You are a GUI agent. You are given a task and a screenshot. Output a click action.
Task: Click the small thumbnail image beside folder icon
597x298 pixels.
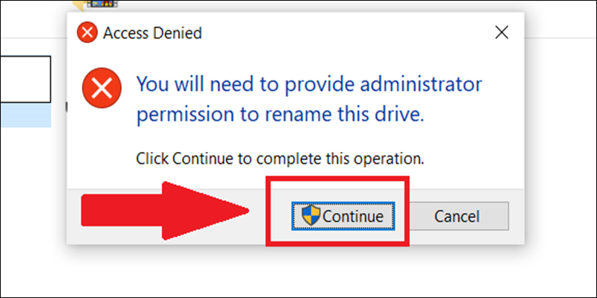102,4
